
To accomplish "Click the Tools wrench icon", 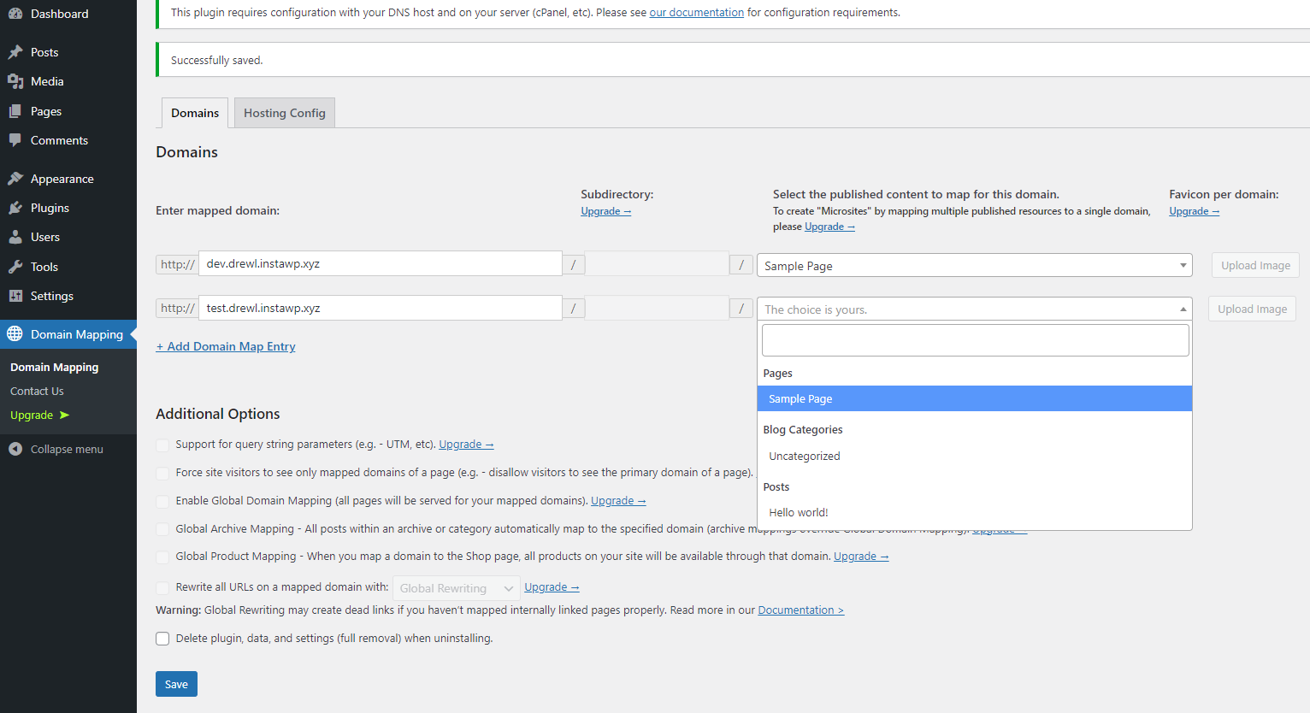I will pos(15,267).
